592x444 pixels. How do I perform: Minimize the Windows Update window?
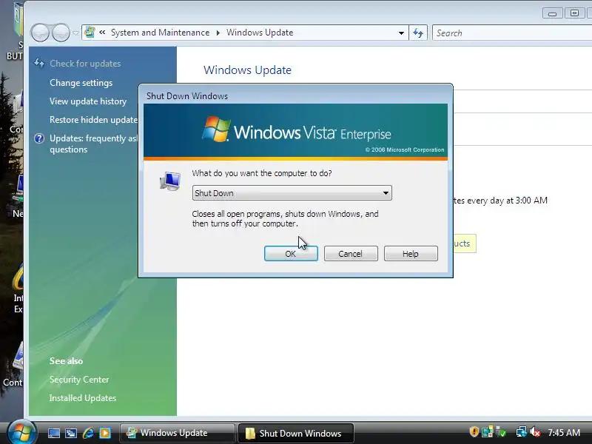click(553, 13)
